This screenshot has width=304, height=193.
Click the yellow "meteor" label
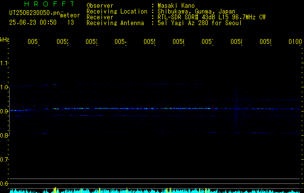(70, 15)
